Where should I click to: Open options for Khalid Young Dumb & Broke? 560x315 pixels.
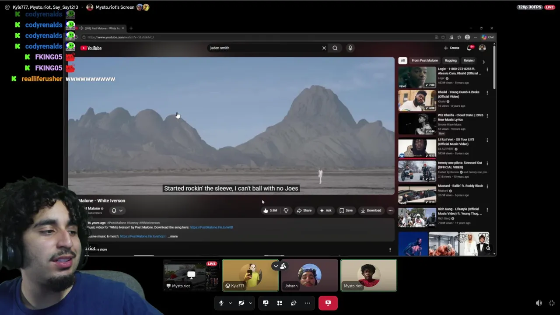tap(487, 93)
